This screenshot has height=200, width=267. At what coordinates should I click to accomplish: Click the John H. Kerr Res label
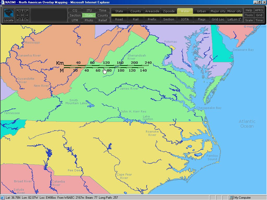coord(133,111)
